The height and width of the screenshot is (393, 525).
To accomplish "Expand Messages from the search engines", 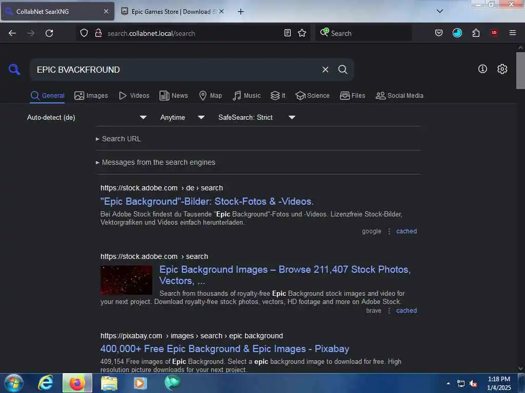I will tap(155, 162).
